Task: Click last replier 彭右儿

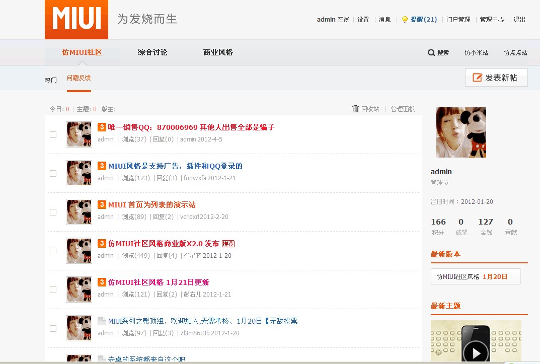Action: point(192,295)
